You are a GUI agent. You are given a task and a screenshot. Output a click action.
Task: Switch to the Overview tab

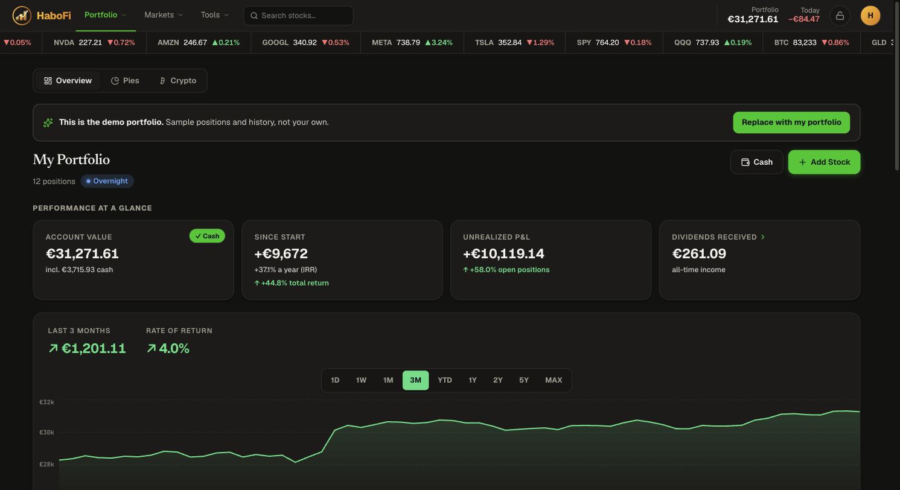(x=68, y=81)
